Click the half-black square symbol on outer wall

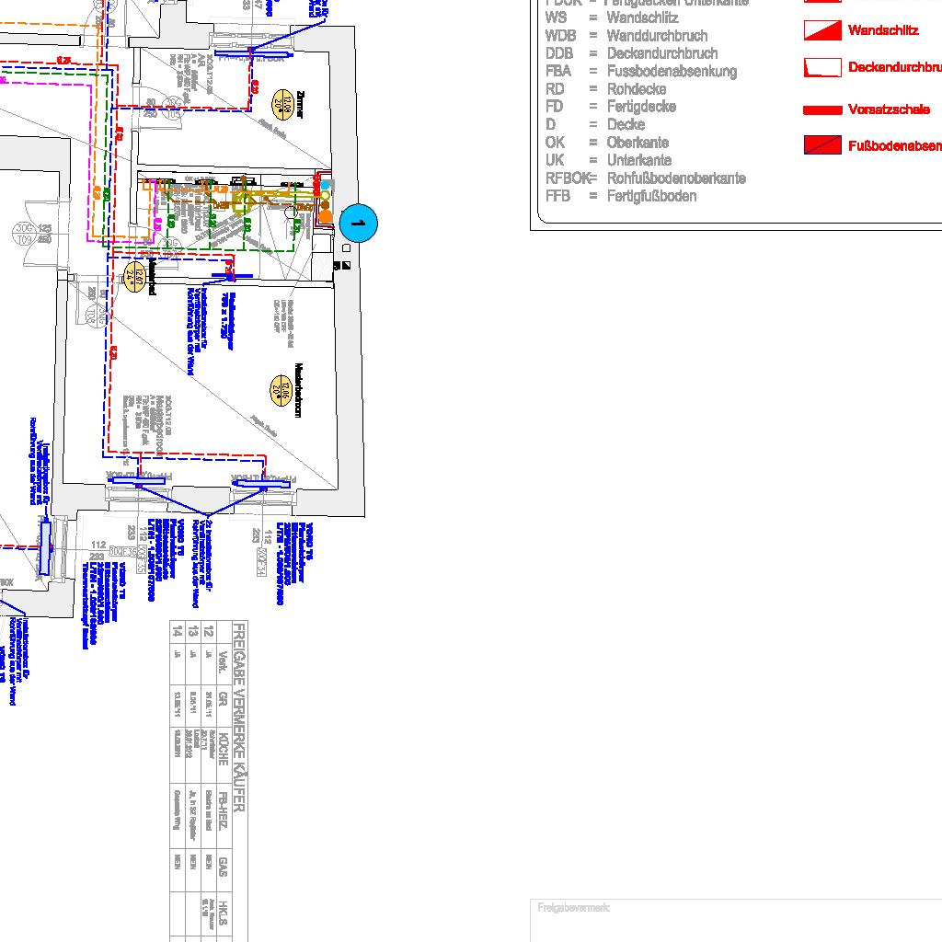tap(346, 265)
